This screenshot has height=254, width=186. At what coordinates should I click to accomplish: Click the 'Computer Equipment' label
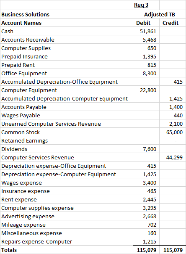[x=29, y=90]
